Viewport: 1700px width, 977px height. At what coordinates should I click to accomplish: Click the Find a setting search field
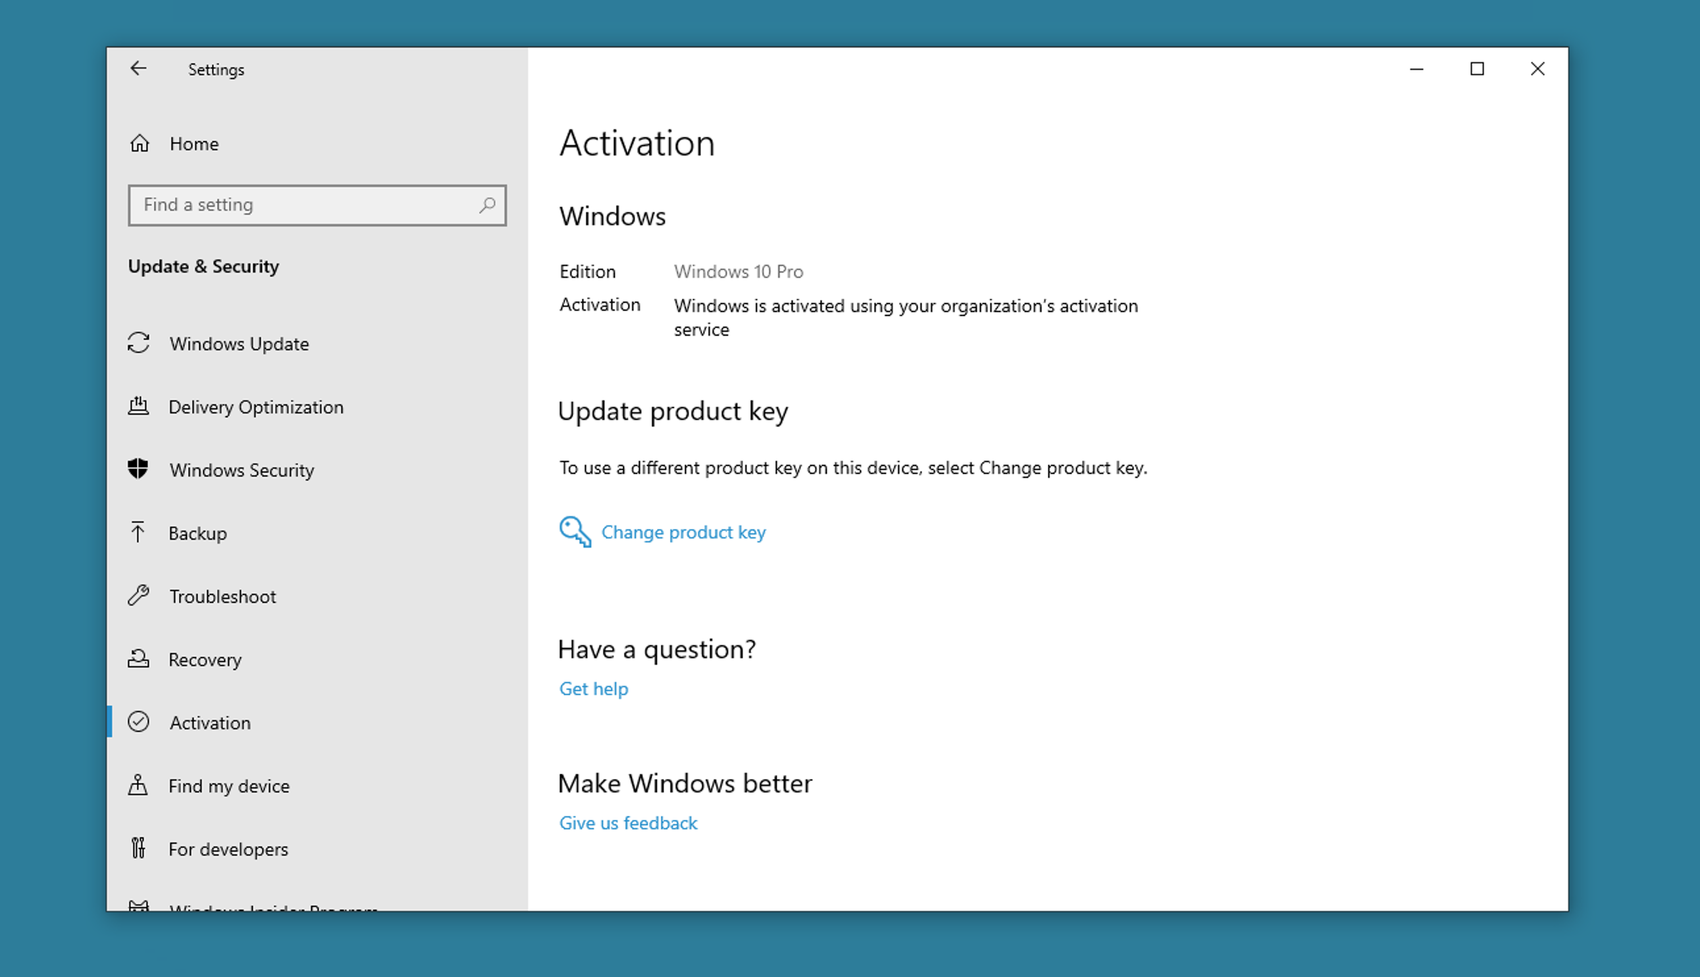click(x=317, y=204)
